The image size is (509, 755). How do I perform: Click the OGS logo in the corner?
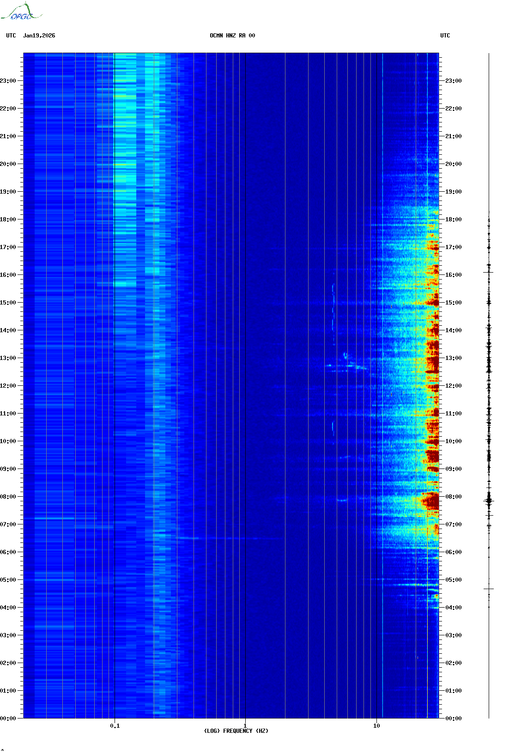tap(21, 12)
